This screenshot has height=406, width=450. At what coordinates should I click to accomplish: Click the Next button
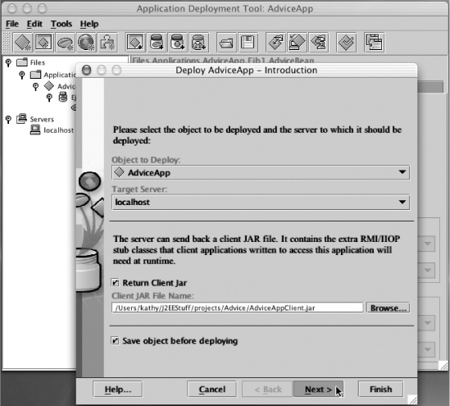318,390
